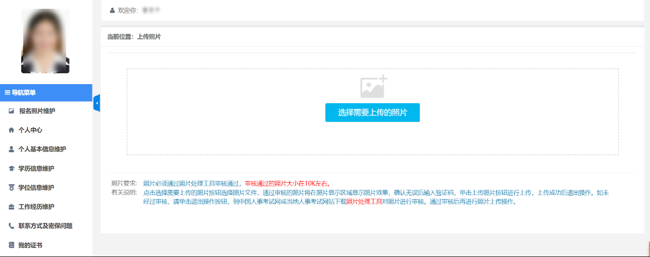Image resolution: width=650 pixels, height=257 pixels.
Task: Click the picture icon beside 报名照片维护
Action: (11, 111)
